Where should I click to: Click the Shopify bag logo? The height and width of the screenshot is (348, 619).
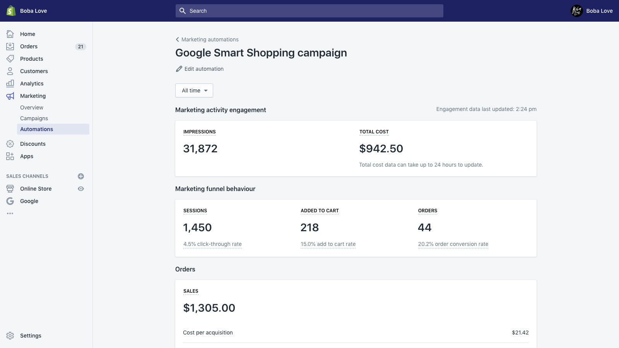tap(11, 11)
